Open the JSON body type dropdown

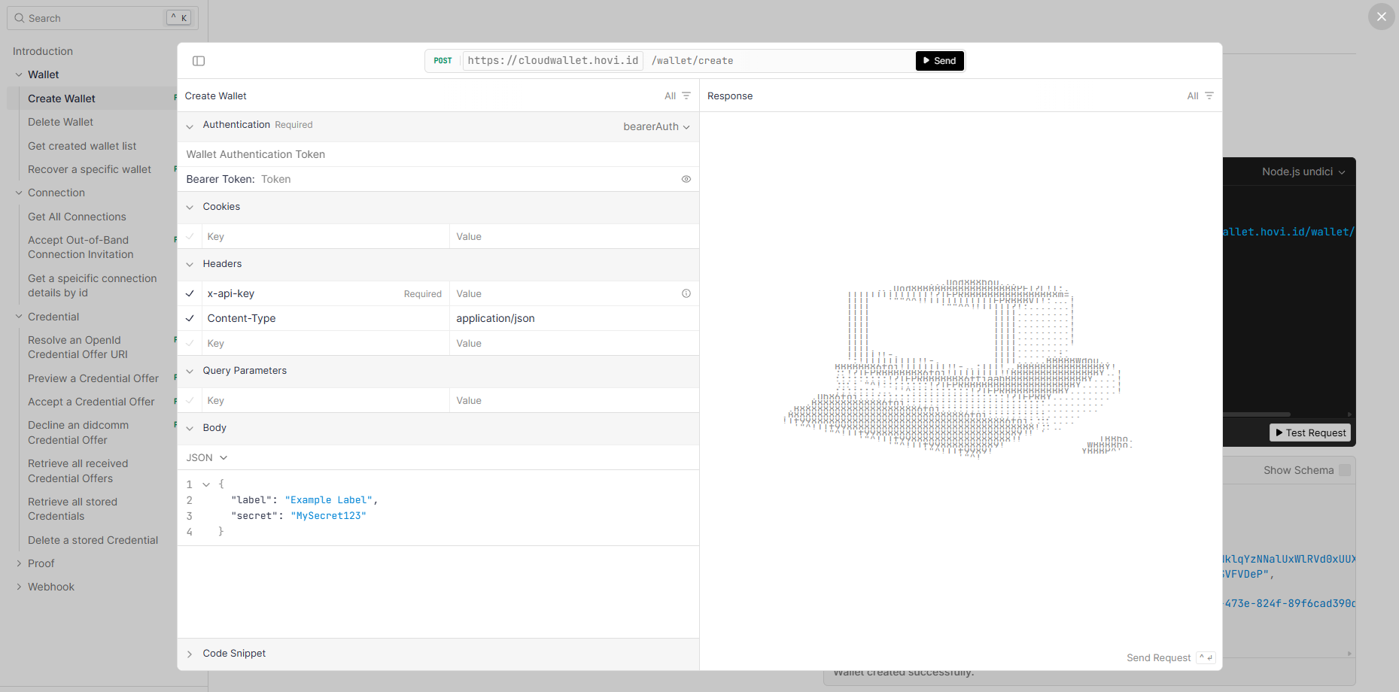207,457
